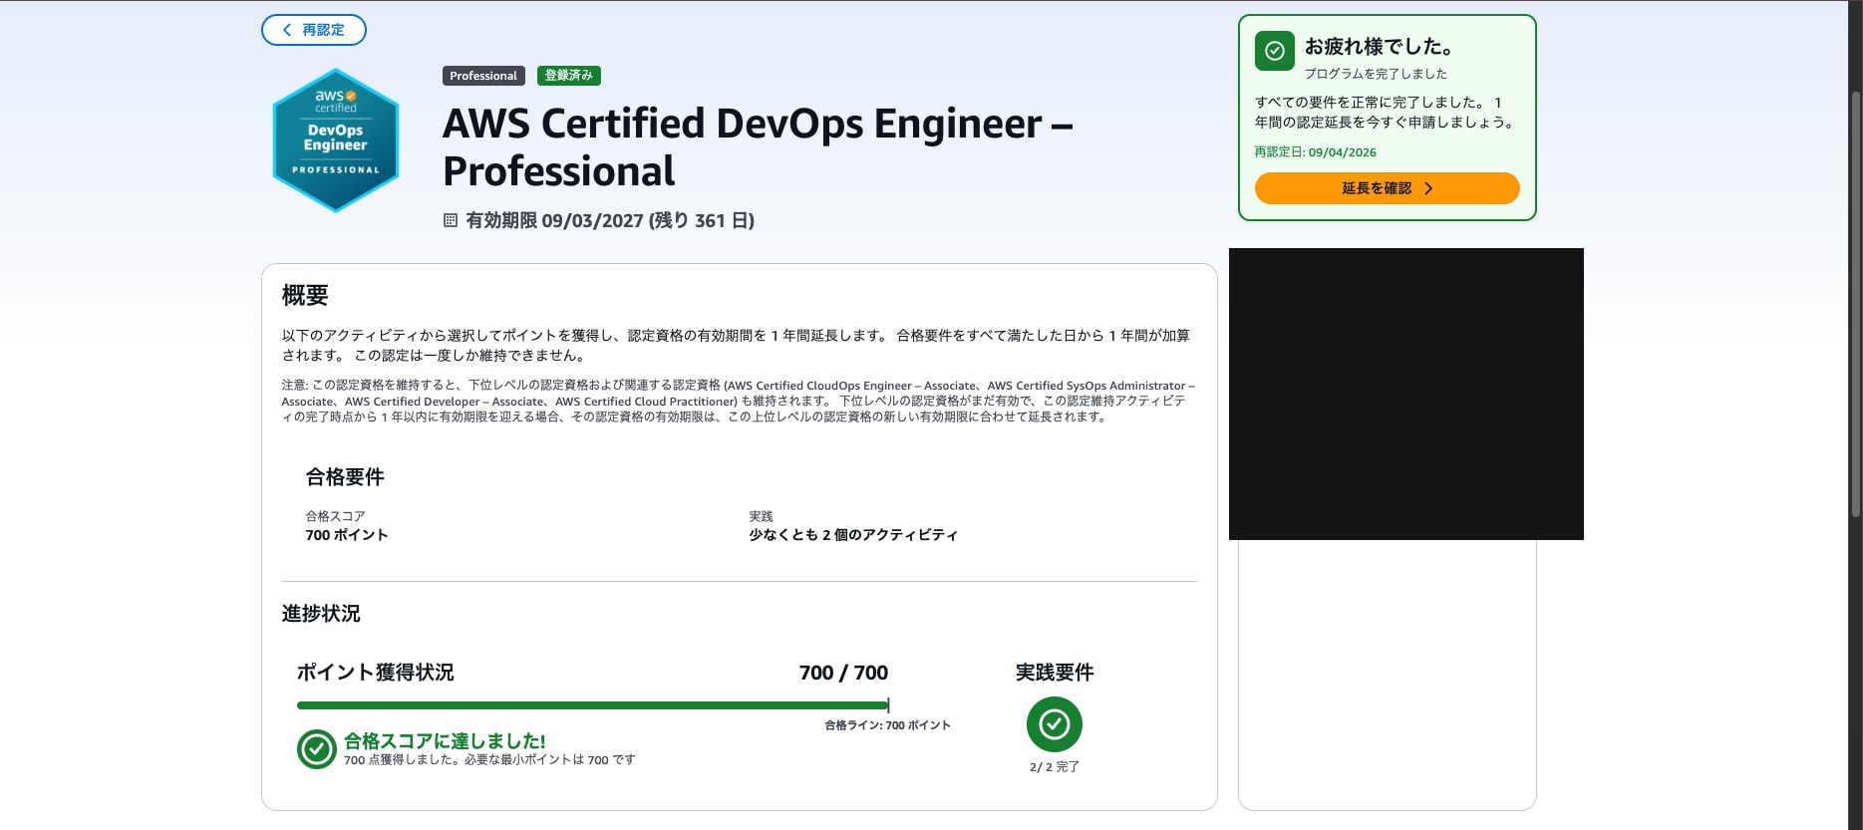Click the 700 / 700 points counter
The height and width of the screenshot is (830, 1863).
(x=843, y=673)
